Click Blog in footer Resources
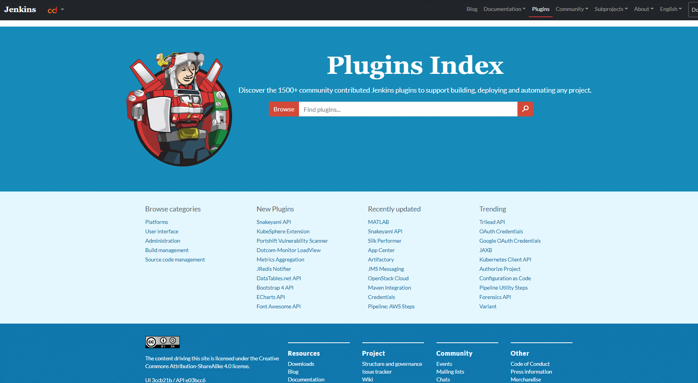 (x=293, y=372)
